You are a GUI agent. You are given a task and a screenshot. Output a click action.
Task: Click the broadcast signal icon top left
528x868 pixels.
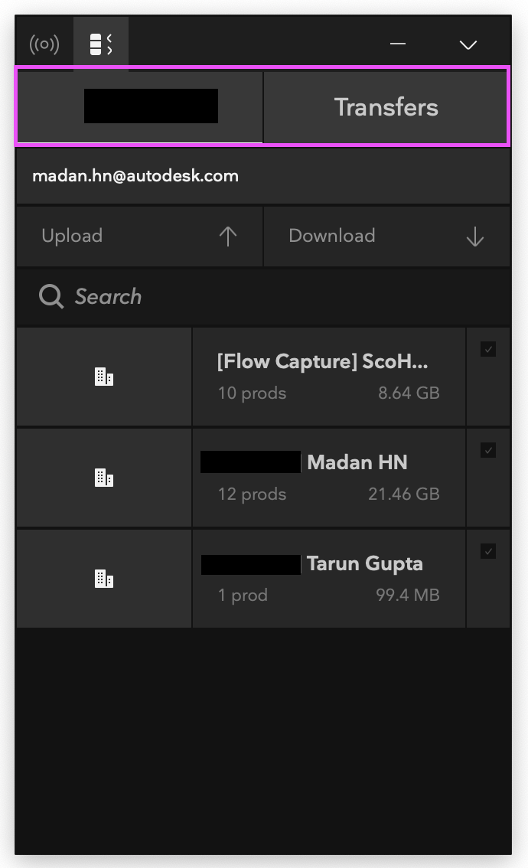(44, 43)
